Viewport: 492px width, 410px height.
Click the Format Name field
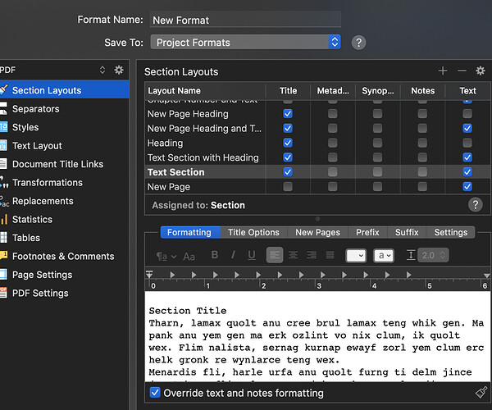coord(245,20)
